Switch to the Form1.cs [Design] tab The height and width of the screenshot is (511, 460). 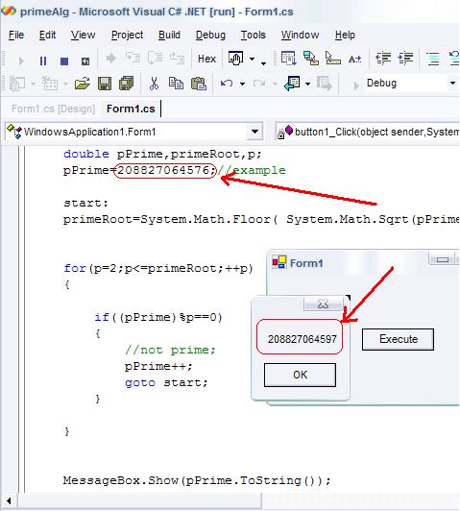[x=53, y=109]
